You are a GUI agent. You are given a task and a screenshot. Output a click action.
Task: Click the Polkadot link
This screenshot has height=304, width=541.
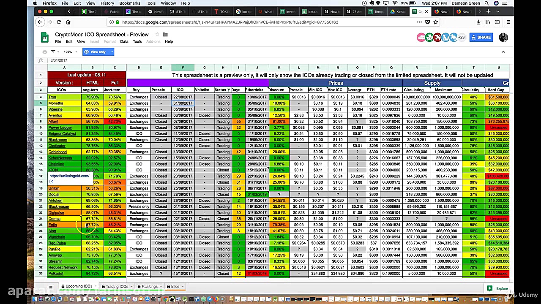tap(56, 274)
